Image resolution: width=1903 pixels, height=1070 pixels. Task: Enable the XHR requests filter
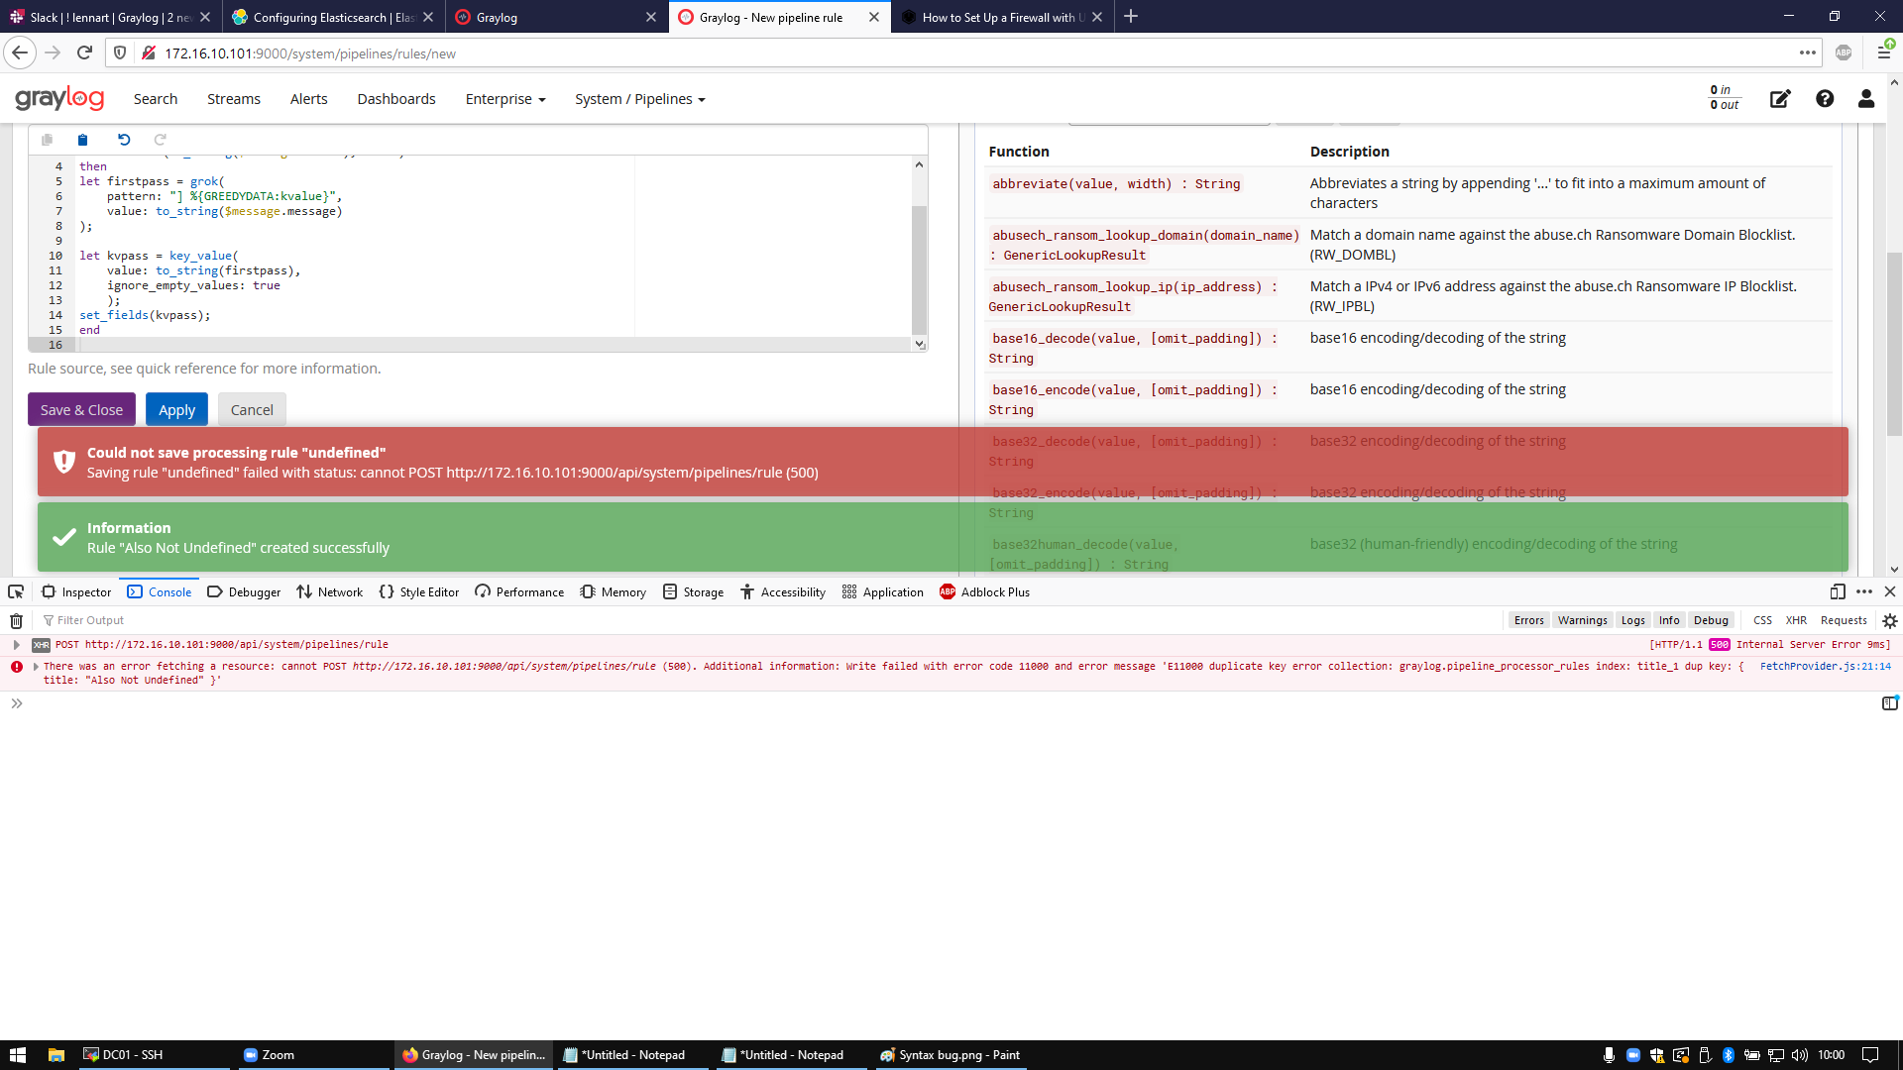click(x=1796, y=620)
